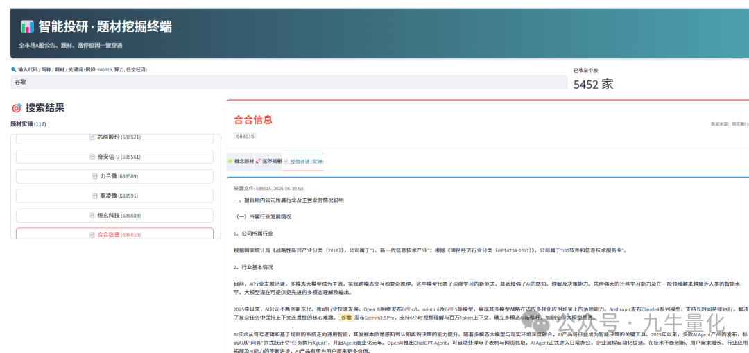Image resolution: width=749 pixels, height=353 pixels.
Task: Click the line 2、行业基本情况
Action: click(x=253, y=267)
